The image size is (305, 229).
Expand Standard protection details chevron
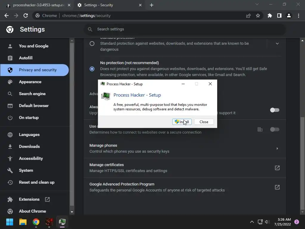(277, 44)
